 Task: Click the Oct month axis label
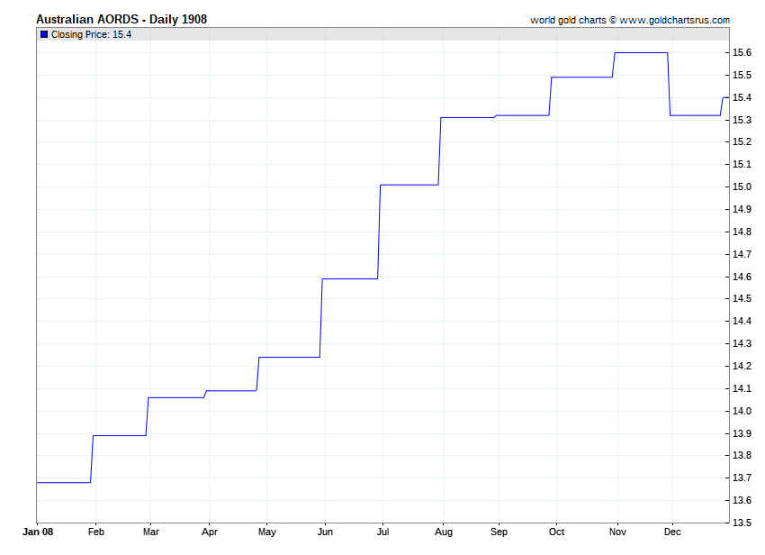[x=556, y=532]
